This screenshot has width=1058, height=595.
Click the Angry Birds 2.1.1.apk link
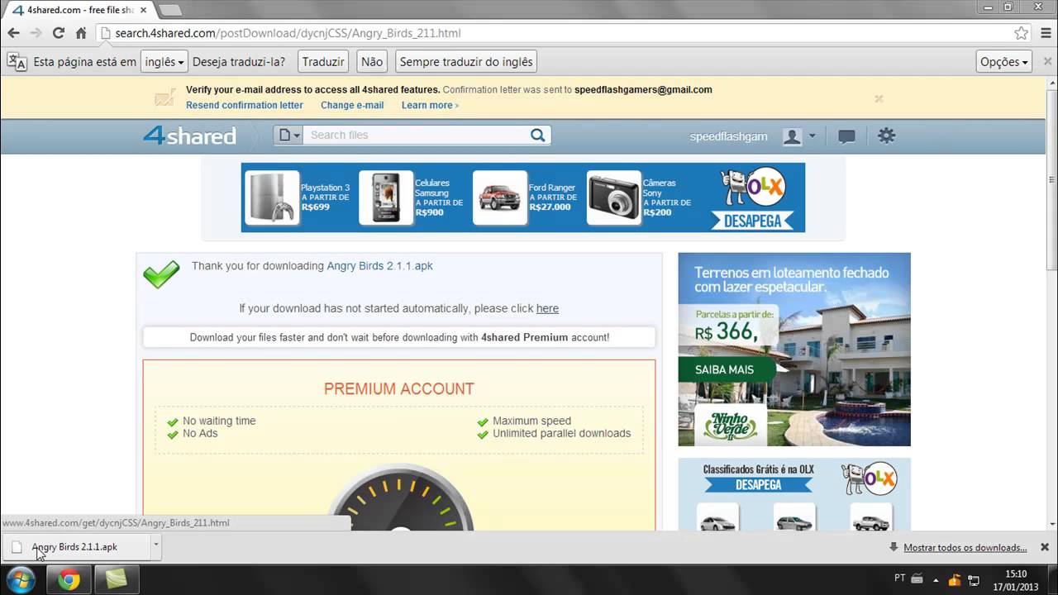[379, 266]
